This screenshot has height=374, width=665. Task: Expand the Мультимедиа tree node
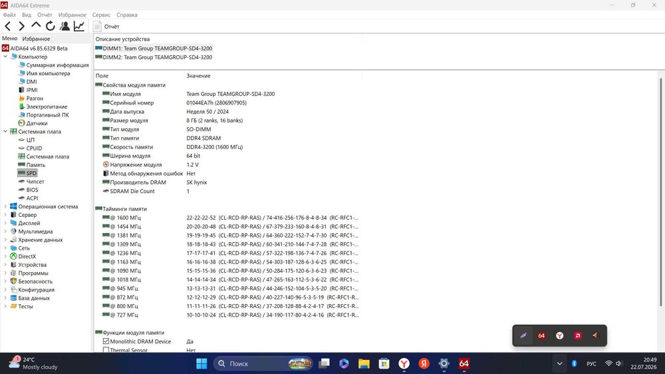[x=5, y=232]
